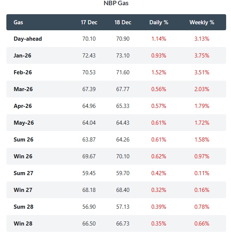The image size is (231, 233).
Task: Click the Weekly % column header
Action: coord(202,22)
